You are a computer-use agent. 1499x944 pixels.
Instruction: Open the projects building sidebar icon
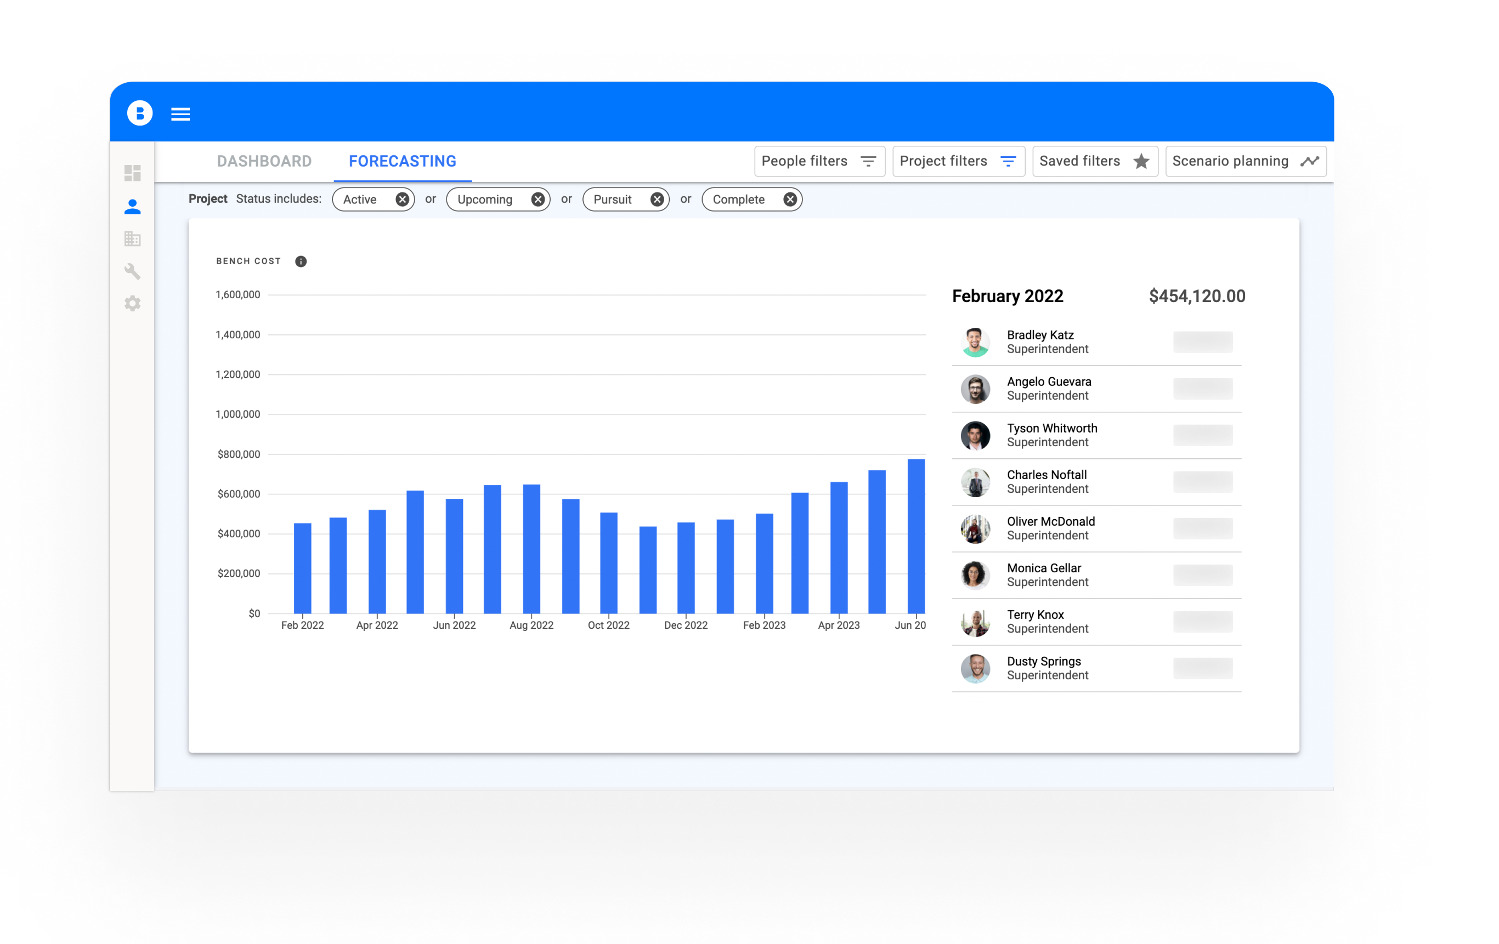click(x=132, y=239)
